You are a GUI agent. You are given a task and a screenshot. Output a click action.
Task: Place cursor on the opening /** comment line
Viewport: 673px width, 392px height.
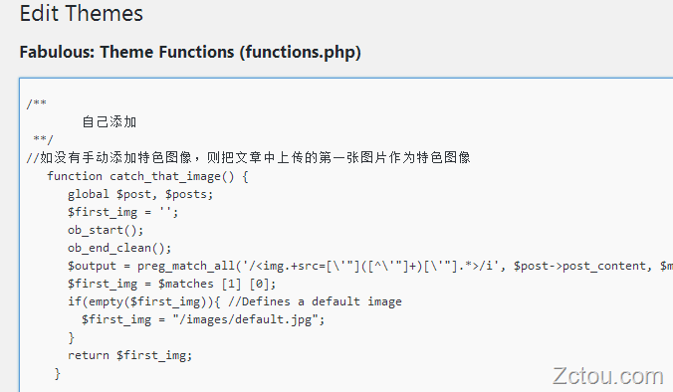(37, 103)
